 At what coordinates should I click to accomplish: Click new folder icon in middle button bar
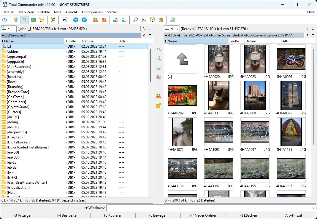[x=158, y=105]
